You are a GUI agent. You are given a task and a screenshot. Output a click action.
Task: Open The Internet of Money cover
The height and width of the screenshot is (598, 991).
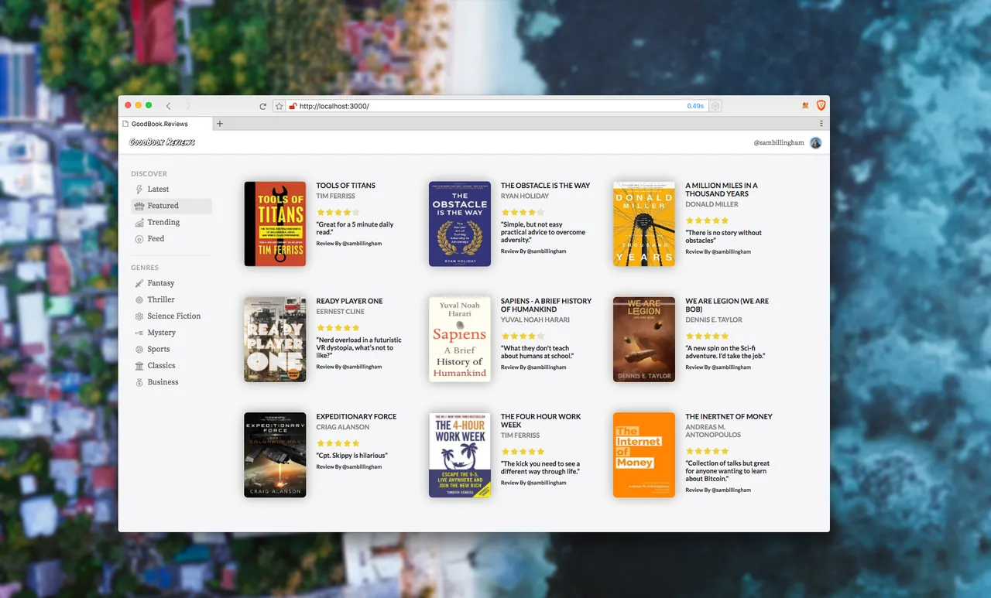point(644,455)
